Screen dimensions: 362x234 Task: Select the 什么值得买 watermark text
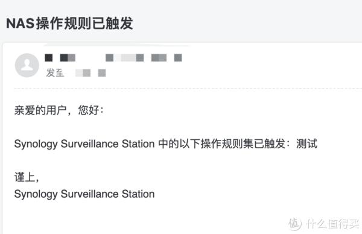click(332, 224)
